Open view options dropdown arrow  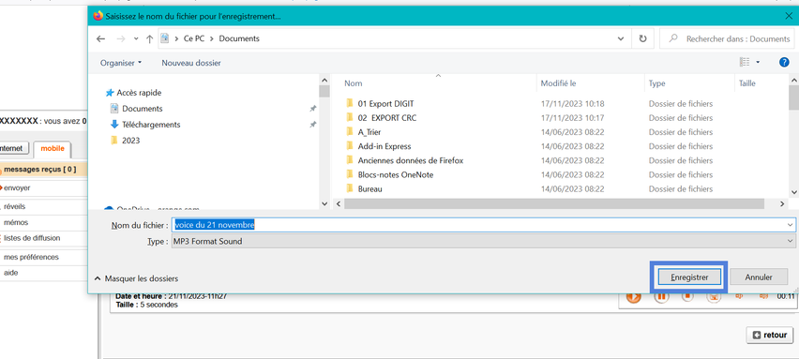coord(758,62)
